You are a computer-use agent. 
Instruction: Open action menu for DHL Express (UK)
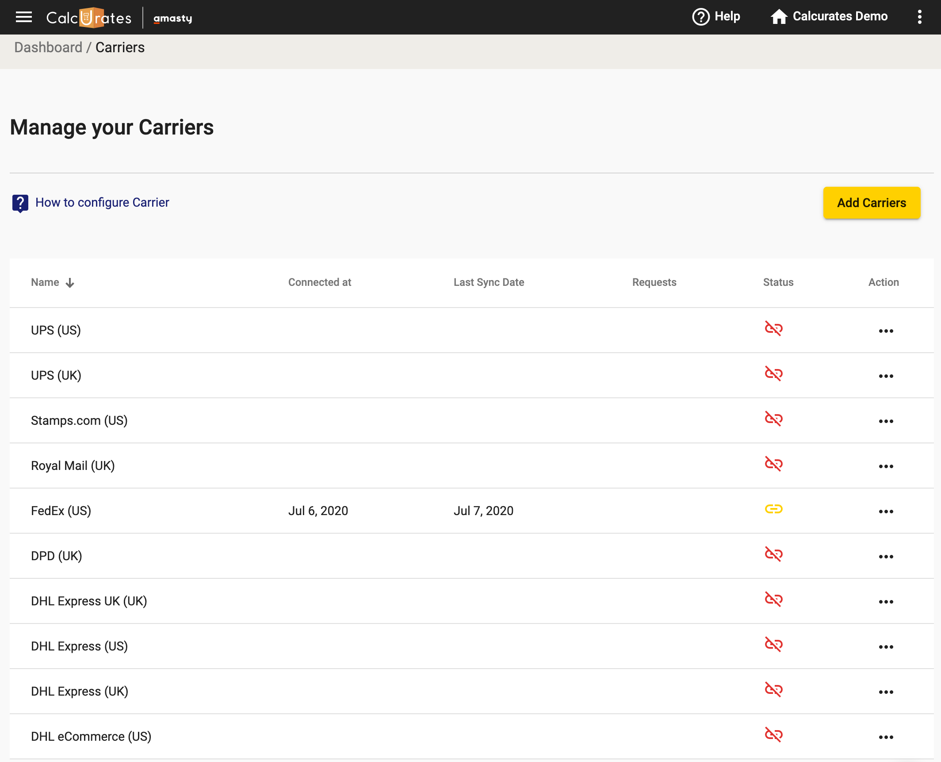tap(886, 692)
